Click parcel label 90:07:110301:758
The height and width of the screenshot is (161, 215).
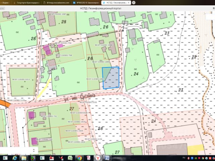tap(64, 55)
